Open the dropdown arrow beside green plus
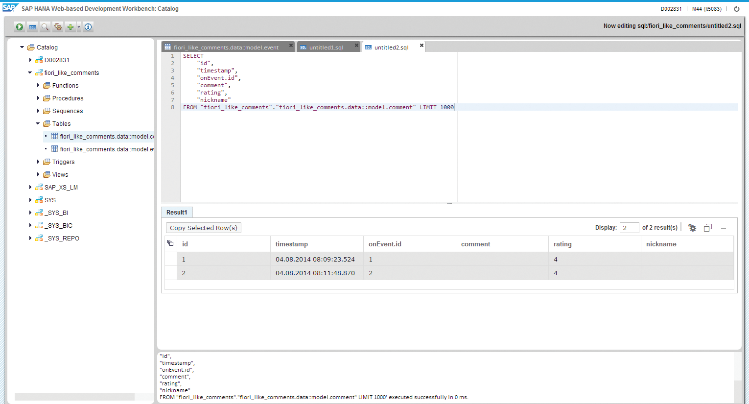749x404 pixels. (x=79, y=27)
